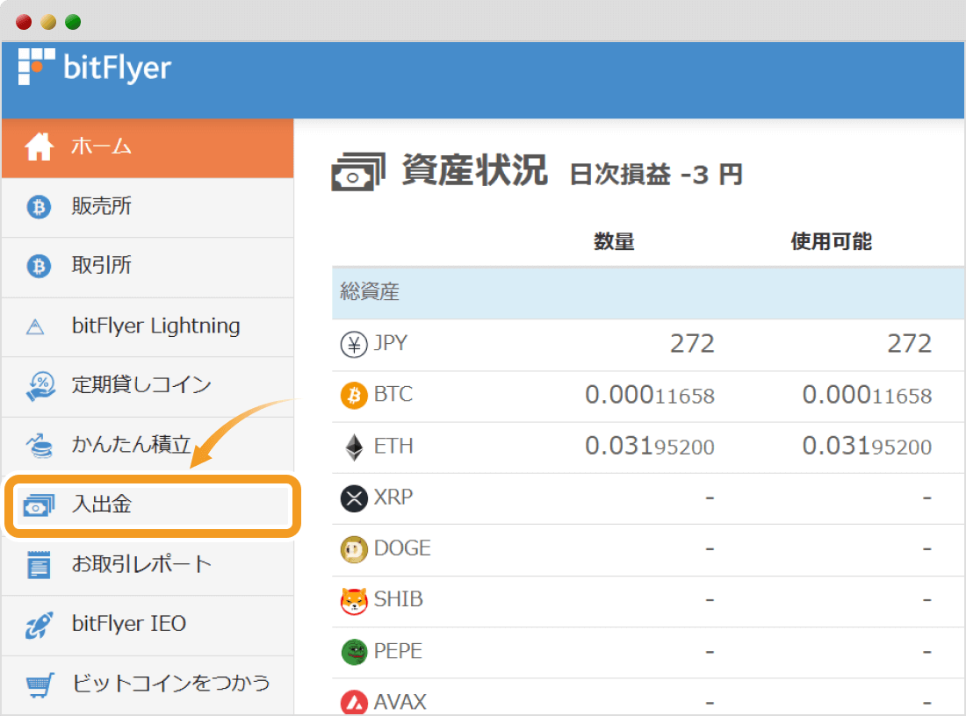Click the 数量 column header
The height and width of the screenshot is (716, 966).
[614, 241]
